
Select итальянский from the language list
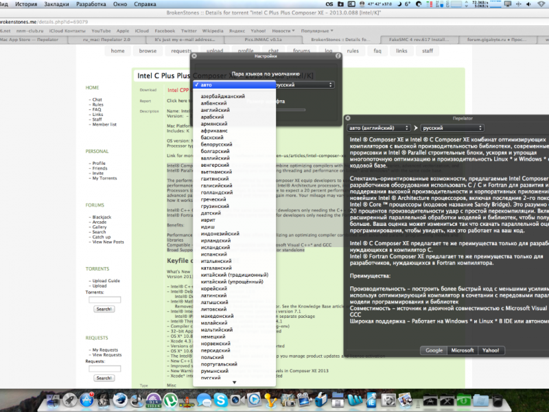pyautogui.click(x=234, y=262)
